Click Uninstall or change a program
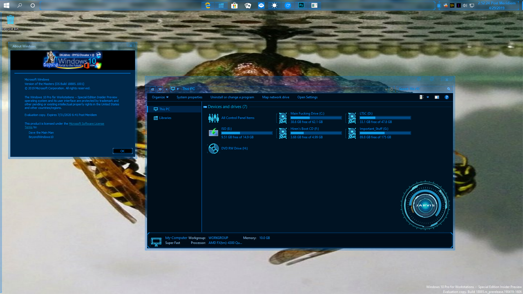The height and width of the screenshot is (294, 523). [232, 97]
